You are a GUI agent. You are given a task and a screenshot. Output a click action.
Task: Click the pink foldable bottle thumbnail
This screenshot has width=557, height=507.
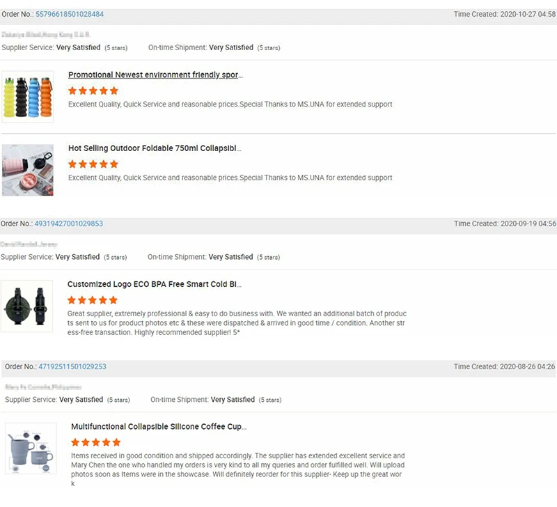(x=28, y=170)
